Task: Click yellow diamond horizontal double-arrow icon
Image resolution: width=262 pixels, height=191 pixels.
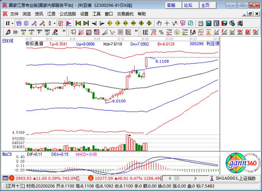Action: coord(125,23)
